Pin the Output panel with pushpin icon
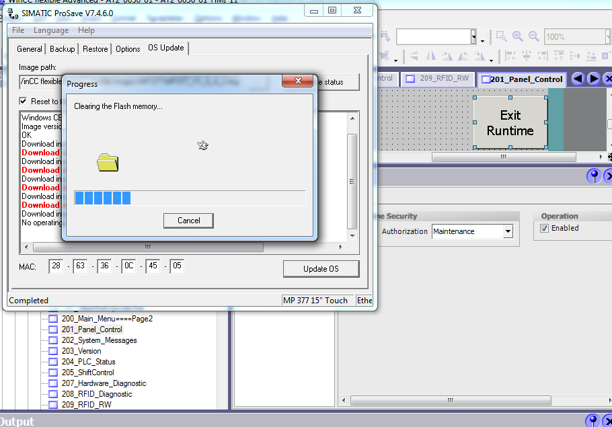Screen dimensions: 612x427 coord(592,421)
